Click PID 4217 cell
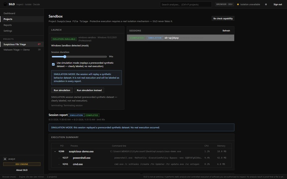This screenshot has height=179, width=287. pyautogui.click(x=66, y=158)
